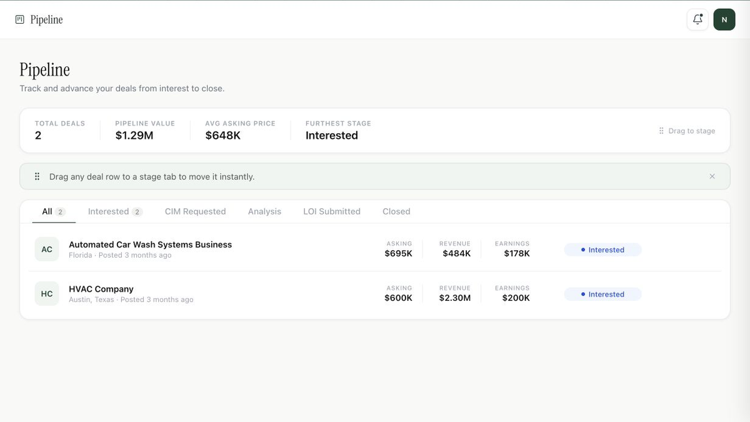This screenshot has width=750, height=422.
Task: Click the count badge on Interested tab
Action: pos(137,212)
